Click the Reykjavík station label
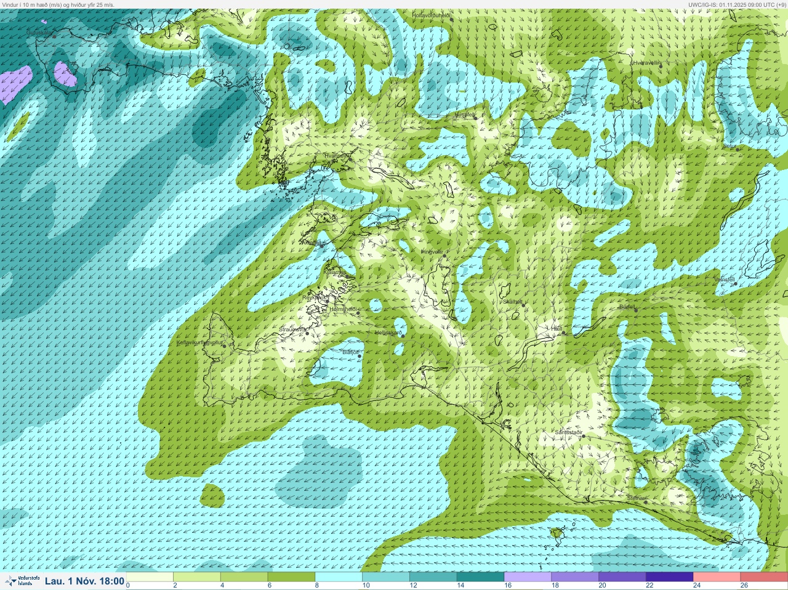The image size is (788, 590). pos(314,297)
